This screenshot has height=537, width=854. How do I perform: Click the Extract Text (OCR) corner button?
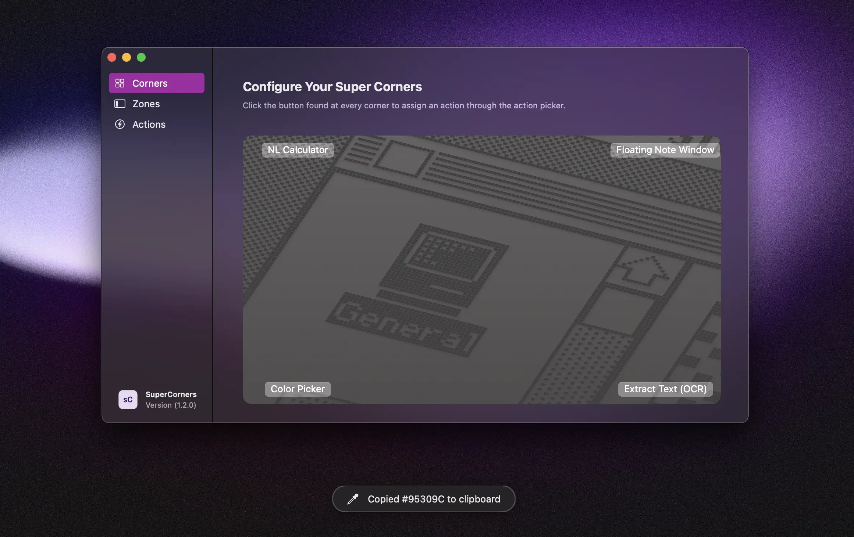(x=665, y=389)
